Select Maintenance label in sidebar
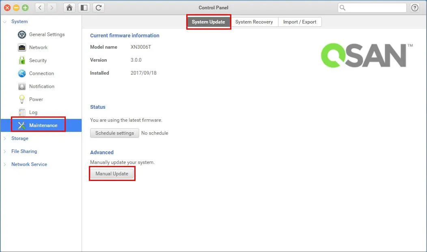 [x=43, y=125]
